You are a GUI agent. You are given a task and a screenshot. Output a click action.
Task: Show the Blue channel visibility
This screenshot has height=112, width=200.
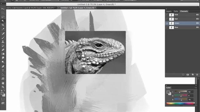[x=167, y=27]
